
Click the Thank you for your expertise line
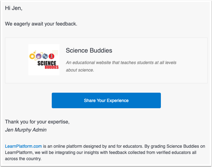pos(37,122)
